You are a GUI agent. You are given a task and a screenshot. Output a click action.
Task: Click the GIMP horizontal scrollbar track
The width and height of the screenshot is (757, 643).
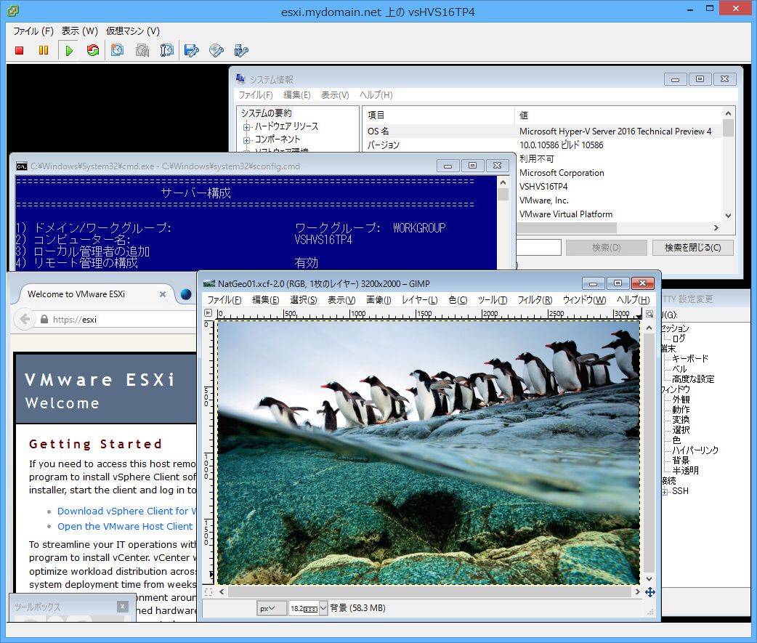point(429,592)
